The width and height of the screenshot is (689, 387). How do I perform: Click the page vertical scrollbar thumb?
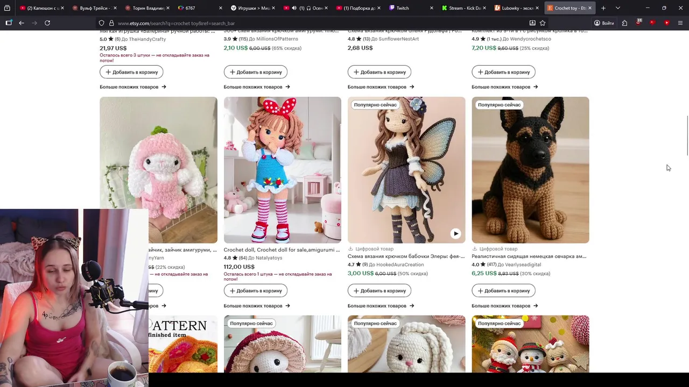point(687,136)
